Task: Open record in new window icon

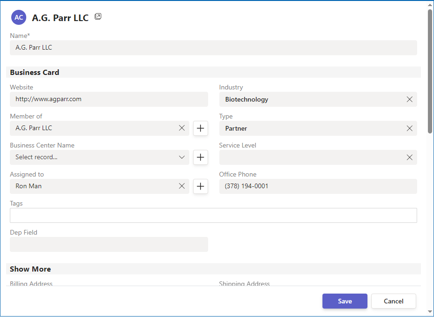Action: click(98, 17)
